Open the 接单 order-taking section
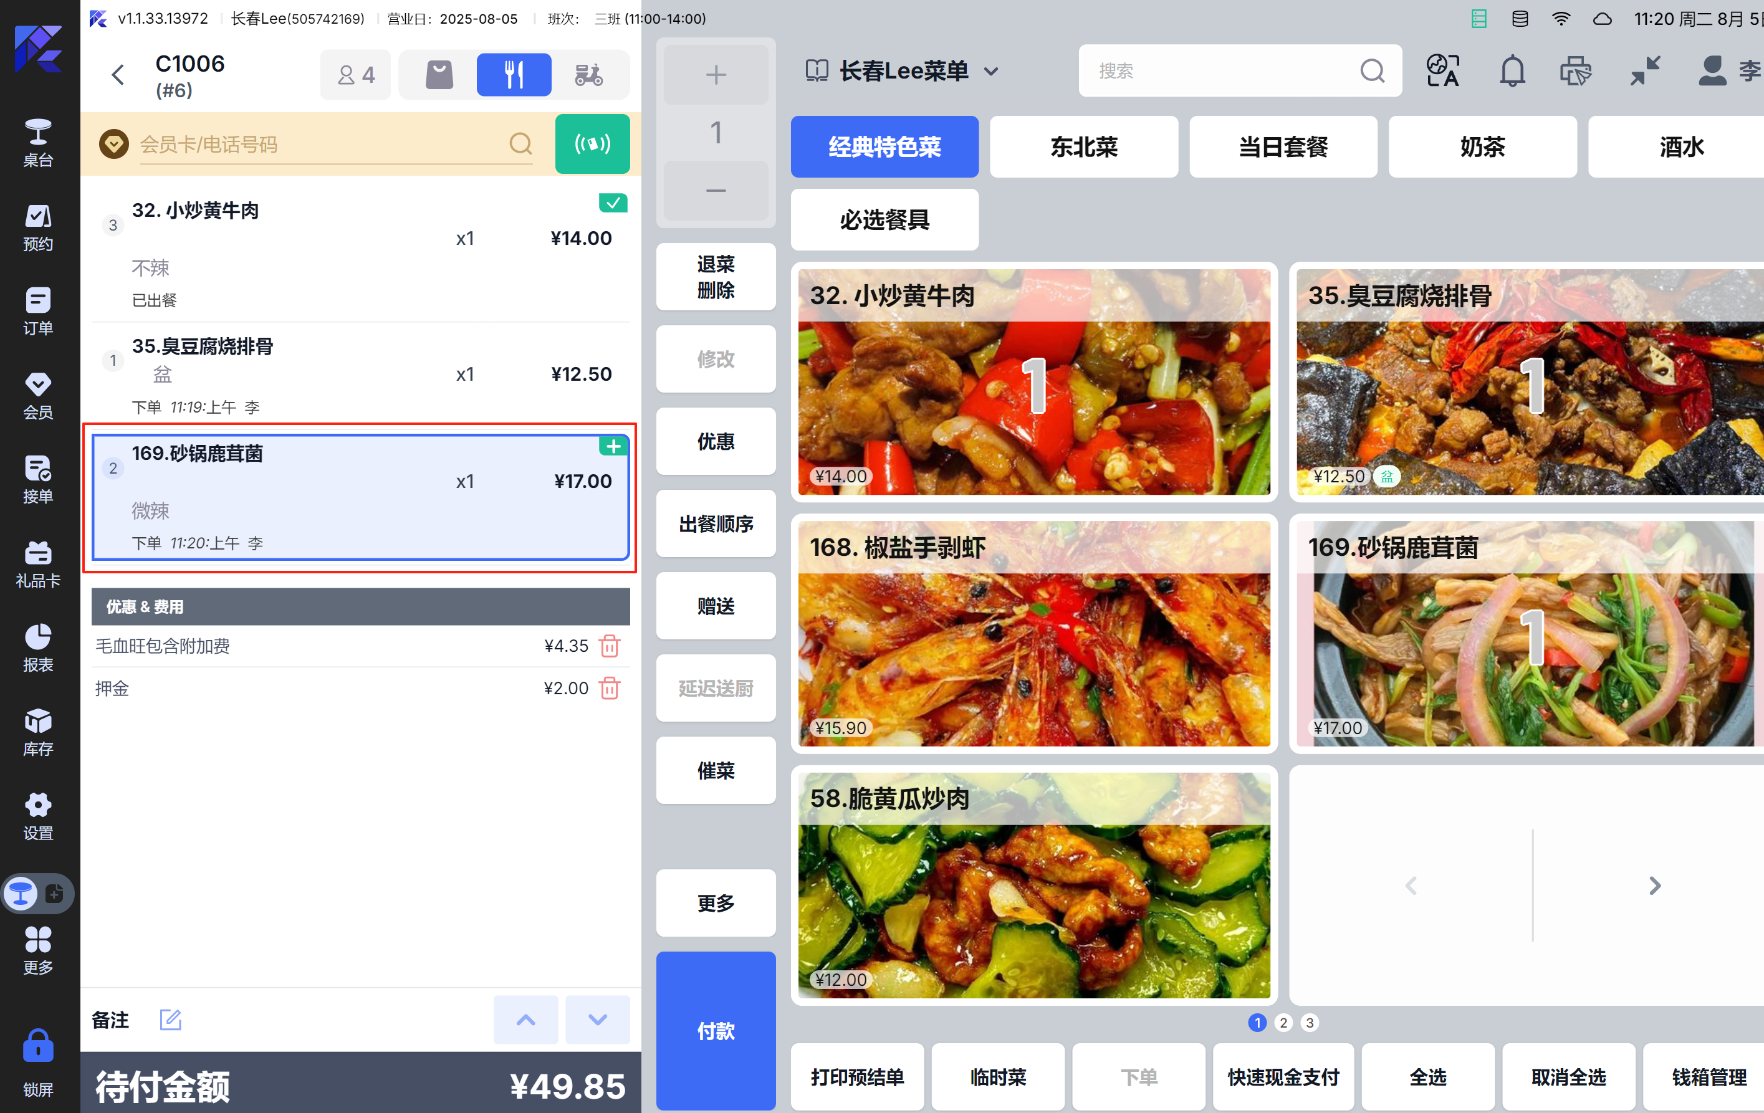Image resolution: width=1764 pixels, height=1113 pixels. coord(38,480)
